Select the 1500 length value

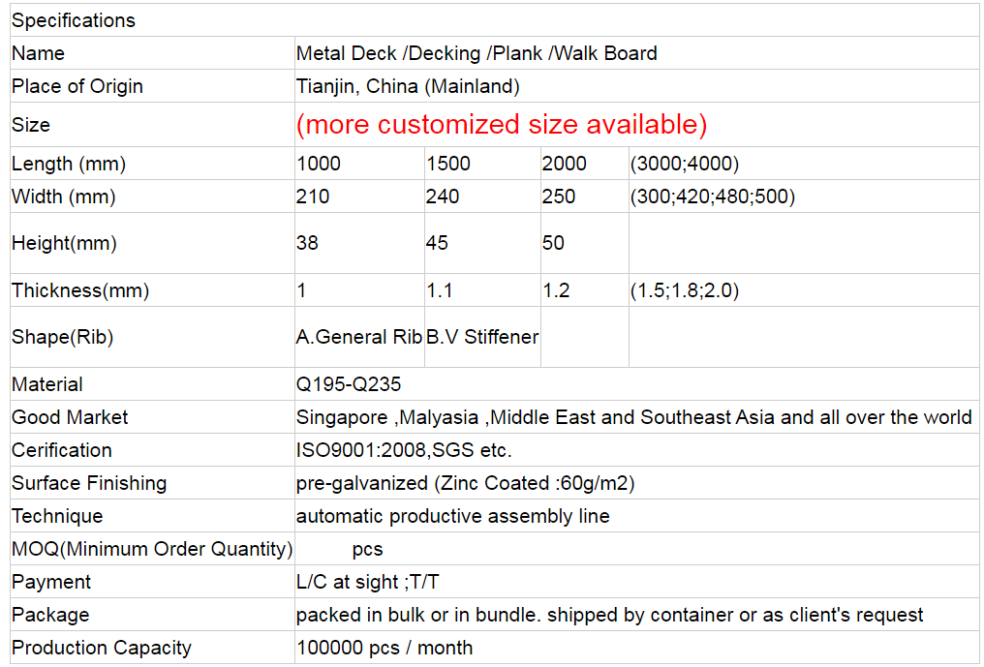(x=448, y=164)
